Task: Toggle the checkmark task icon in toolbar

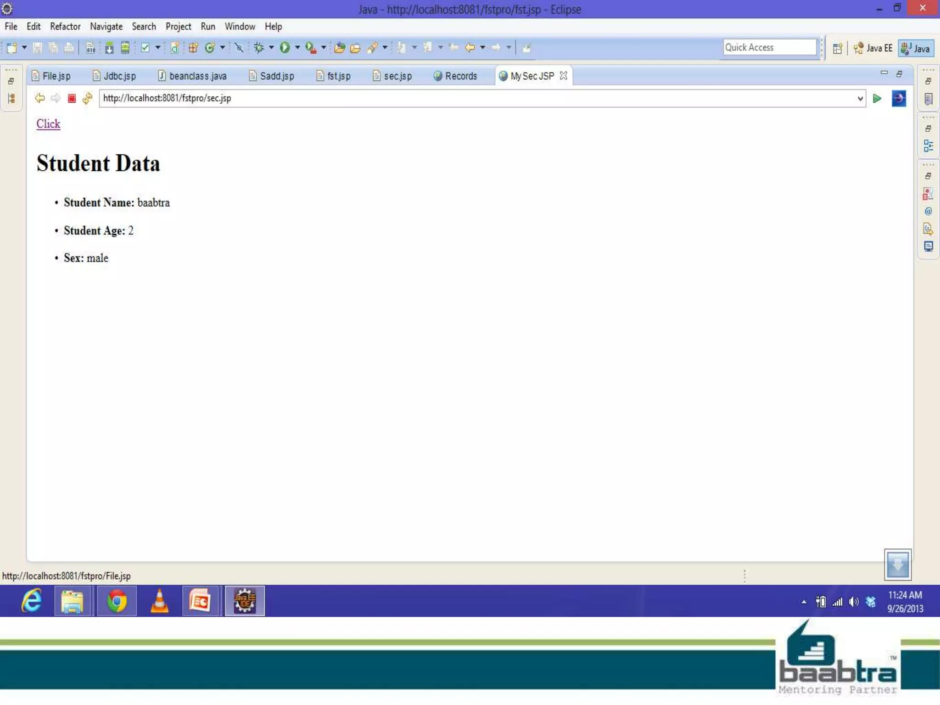Action: click(145, 47)
